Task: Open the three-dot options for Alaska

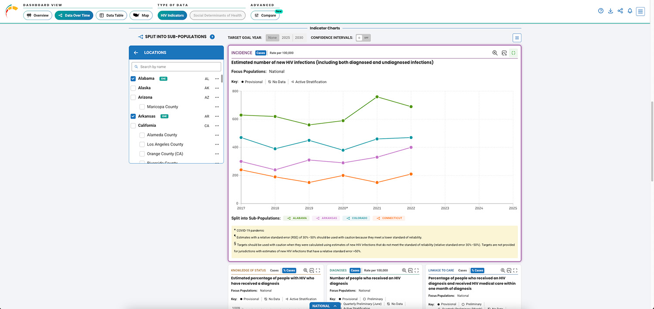Action: pos(217,88)
